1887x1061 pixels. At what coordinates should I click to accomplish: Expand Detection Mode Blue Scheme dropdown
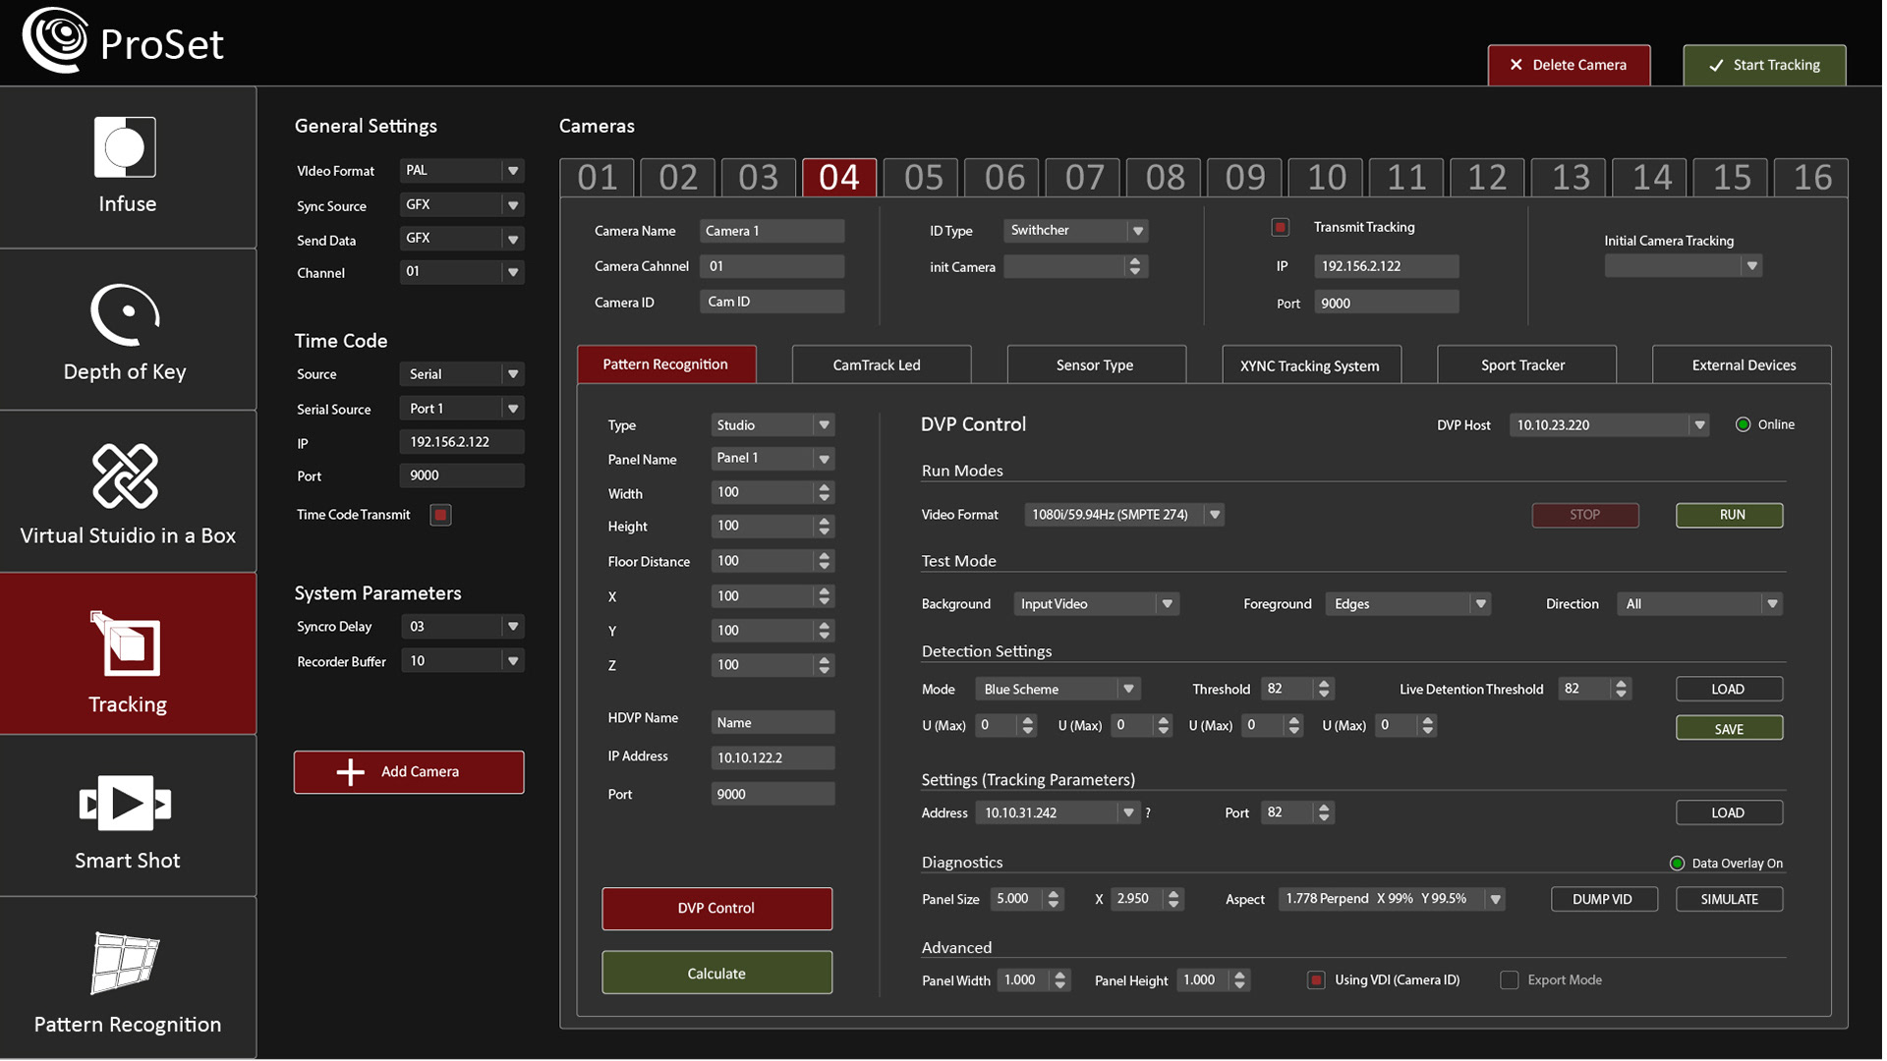(x=1128, y=690)
